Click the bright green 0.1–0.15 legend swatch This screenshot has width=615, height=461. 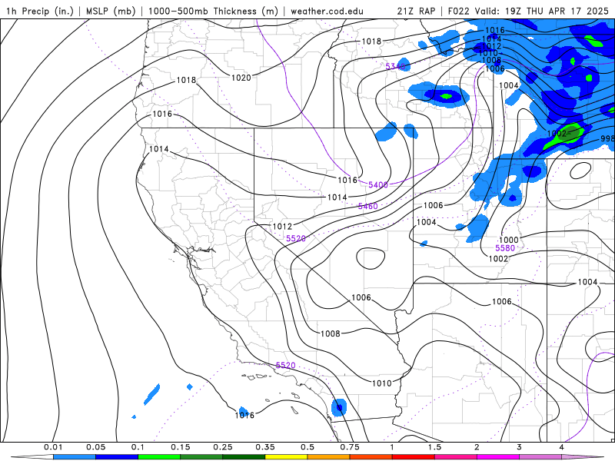159,457
